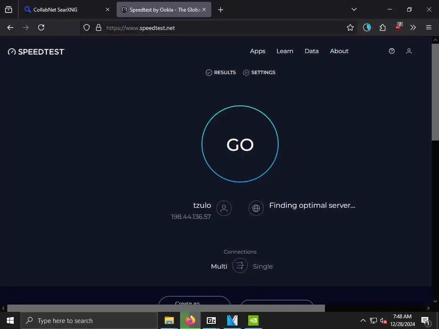The width and height of the screenshot is (439, 329).
Task: Open Firefox View icon
Action: point(9,9)
